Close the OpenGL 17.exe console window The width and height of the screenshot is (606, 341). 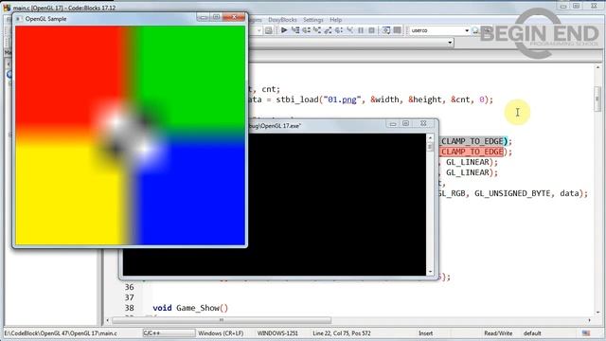pos(423,123)
